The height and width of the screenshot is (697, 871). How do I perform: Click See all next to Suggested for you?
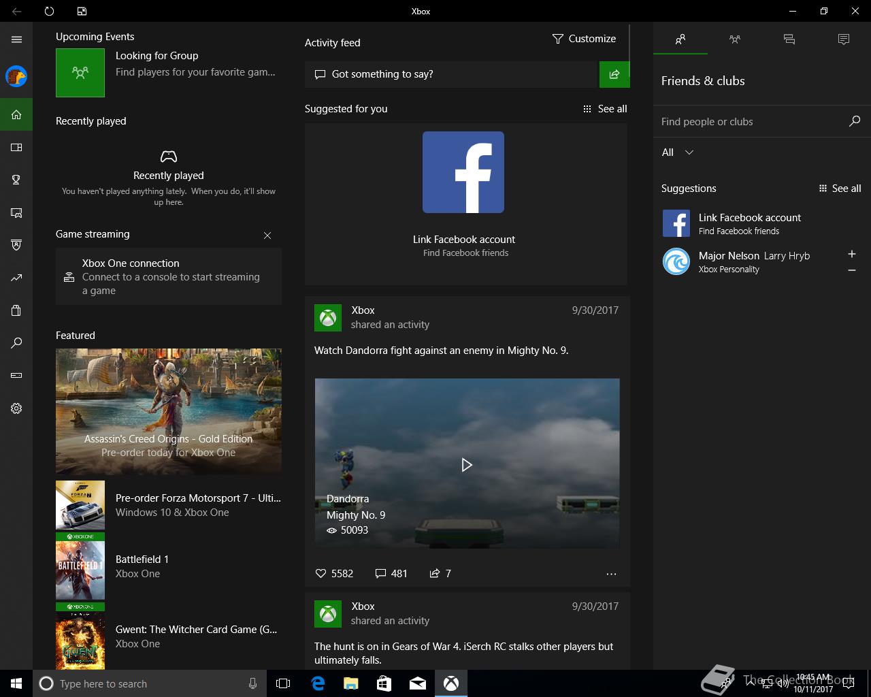coord(605,109)
